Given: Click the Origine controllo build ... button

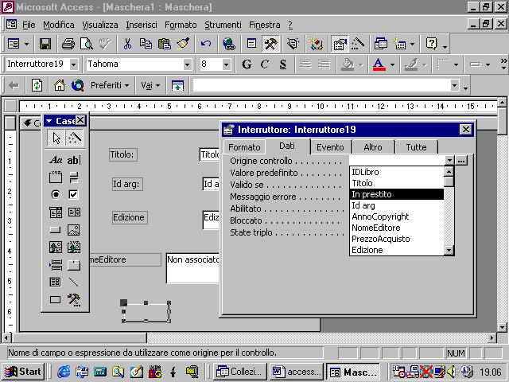Looking at the screenshot, I should click(x=461, y=160).
